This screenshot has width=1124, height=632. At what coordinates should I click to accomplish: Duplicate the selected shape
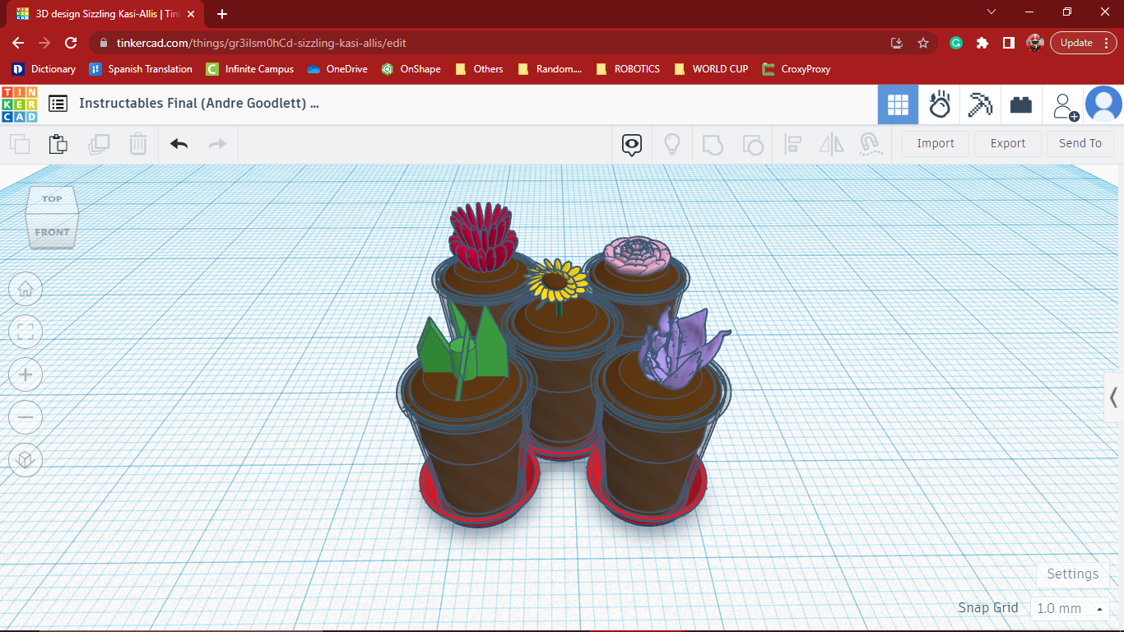coord(99,143)
